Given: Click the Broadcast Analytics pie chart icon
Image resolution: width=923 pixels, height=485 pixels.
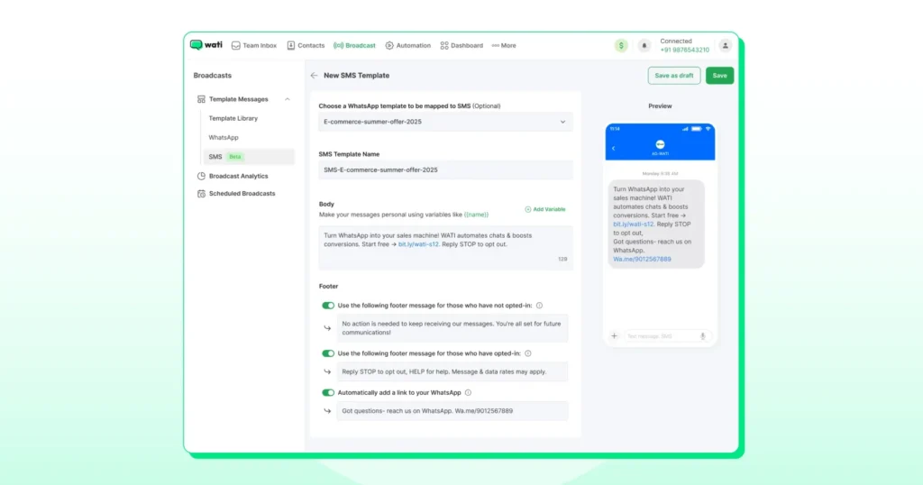Looking at the screenshot, I should pyautogui.click(x=201, y=176).
